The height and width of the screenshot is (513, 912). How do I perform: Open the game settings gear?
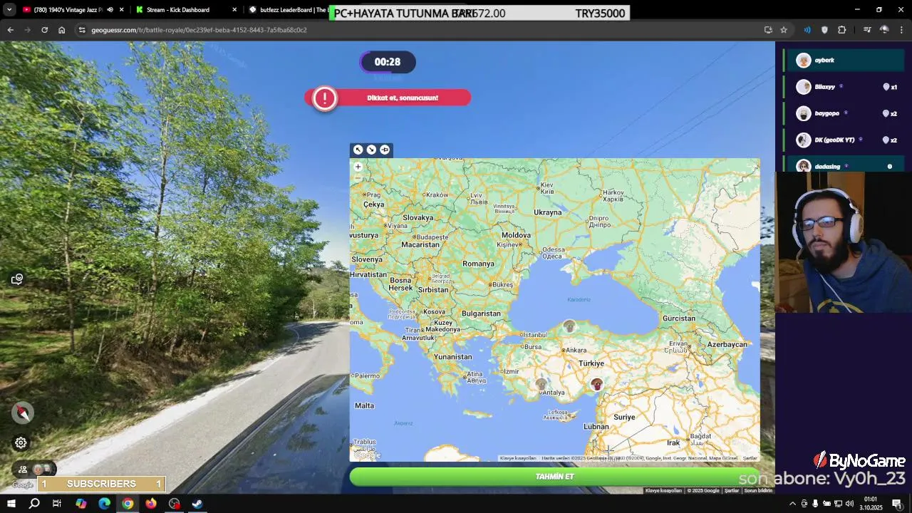(x=21, y=443)
